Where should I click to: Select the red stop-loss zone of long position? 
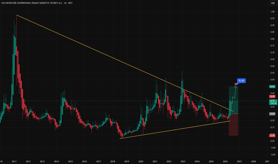(x=234, y=125)
